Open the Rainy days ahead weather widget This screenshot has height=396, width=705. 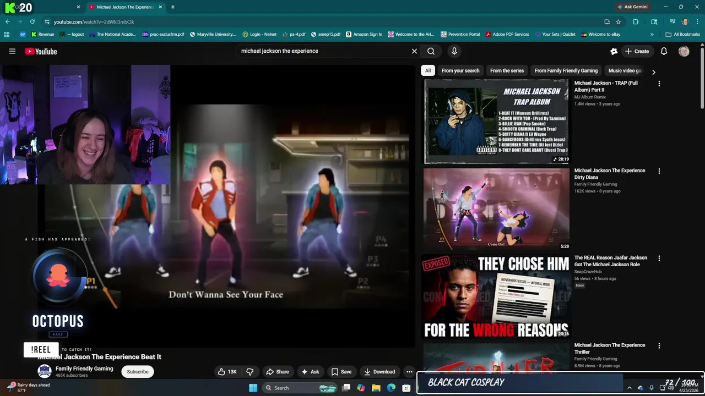coord(29,388)
